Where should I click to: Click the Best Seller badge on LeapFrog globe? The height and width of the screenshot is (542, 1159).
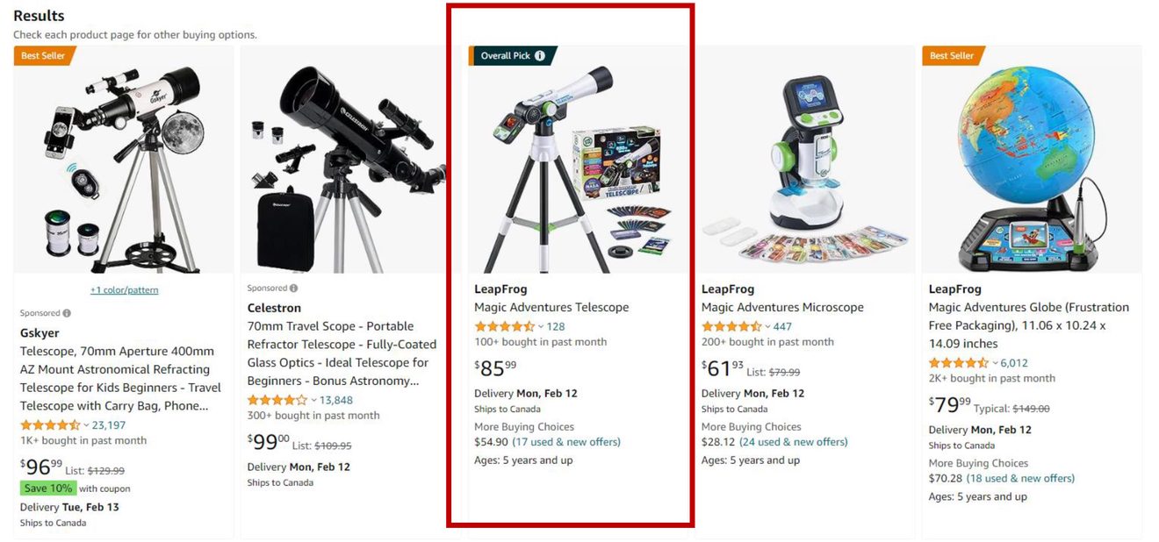(x=953, y=56)
